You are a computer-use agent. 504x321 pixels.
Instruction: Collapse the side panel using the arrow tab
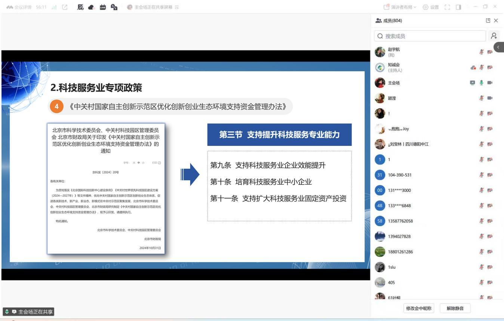point(499,47)
